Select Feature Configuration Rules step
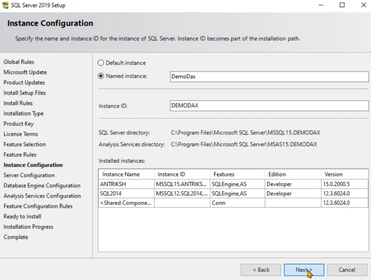The height and width of the screenshot is (280, 371). pos(38,206)
